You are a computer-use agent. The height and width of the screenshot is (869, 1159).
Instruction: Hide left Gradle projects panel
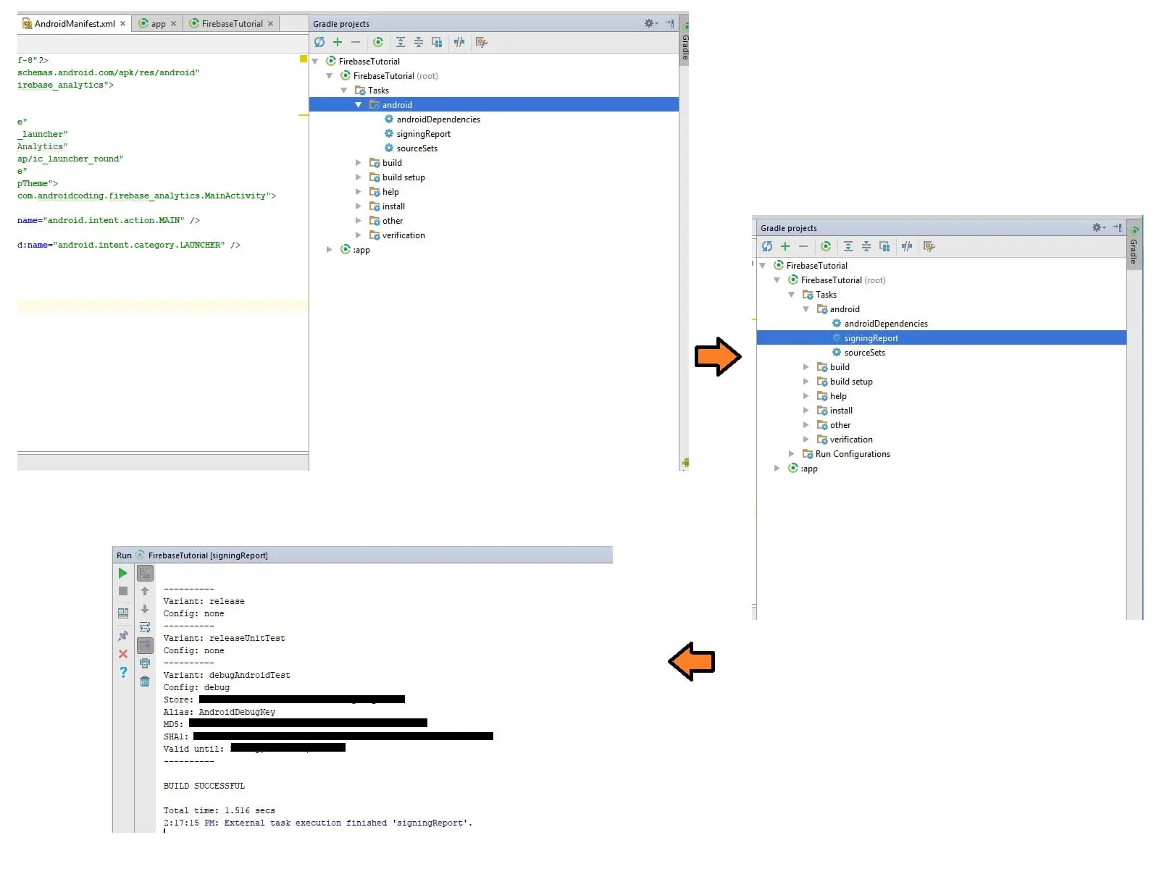[670, 23]
